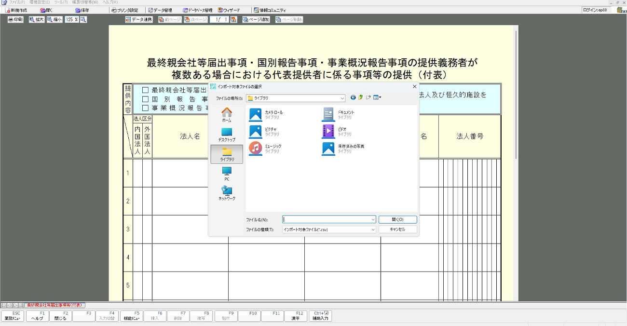Open the view menu icon in file dialog
627x326 pixels.
pos(377,97)
